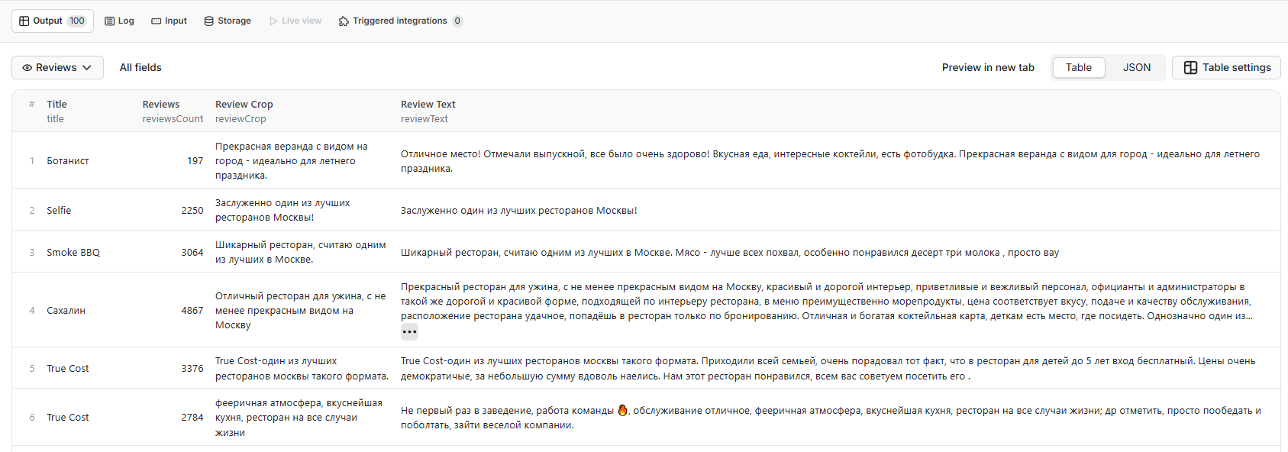The height and width of the screenshot is (452, 1288).
Task: Expand the Reviews view dropdown
Action: [57, 67]
